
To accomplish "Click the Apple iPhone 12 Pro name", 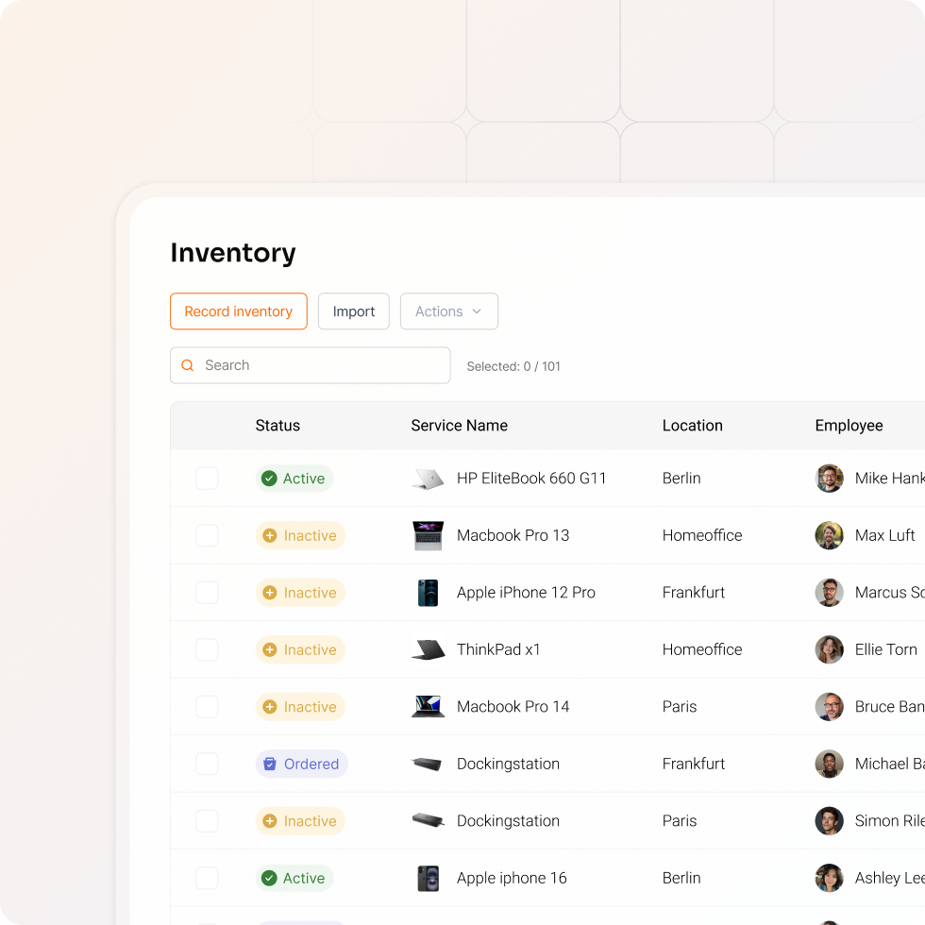I will coord(526,593).
